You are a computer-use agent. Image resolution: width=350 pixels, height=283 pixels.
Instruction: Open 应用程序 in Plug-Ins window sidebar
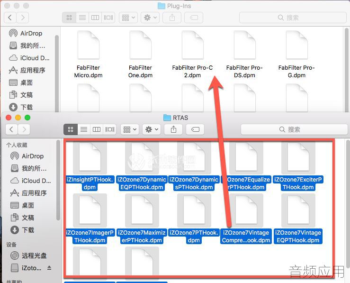point(27,70)
